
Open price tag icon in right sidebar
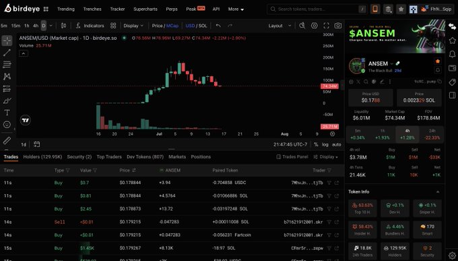click(x=452, y=82)
